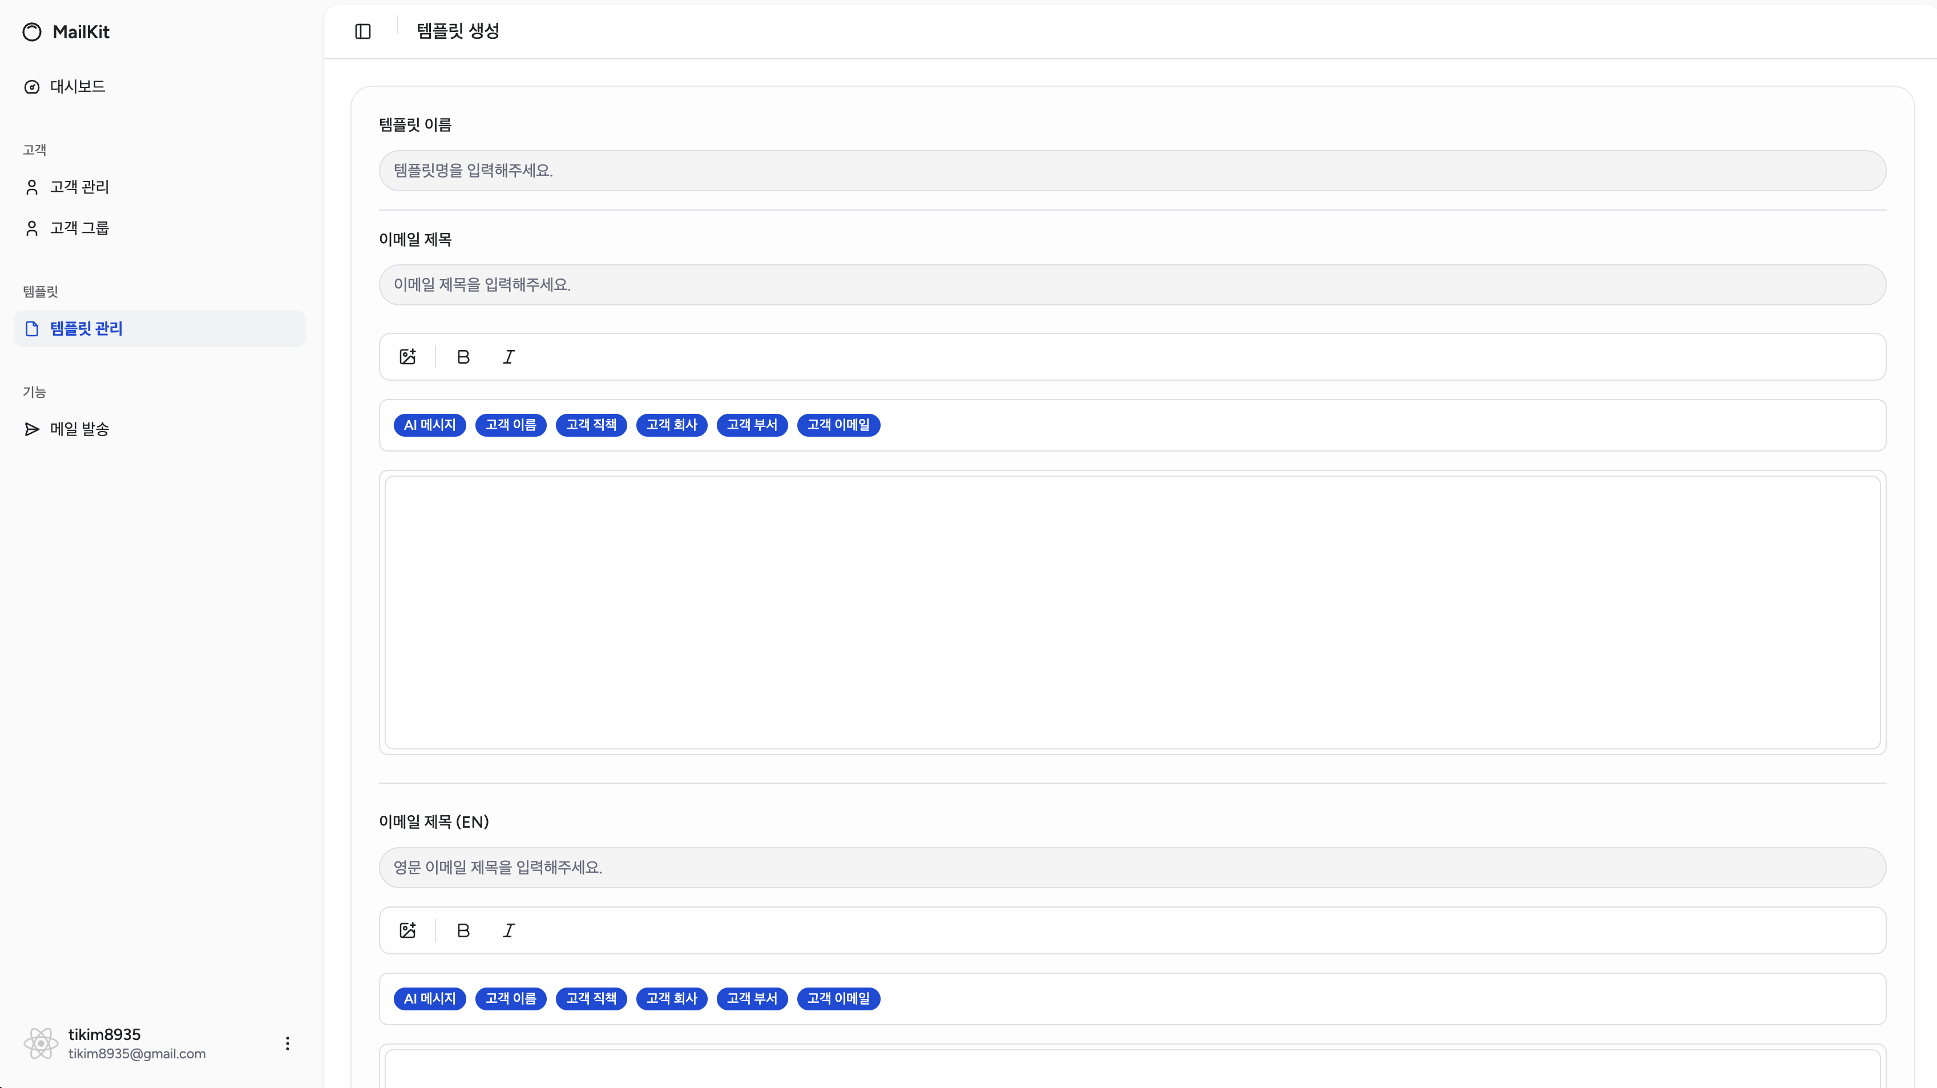The width and height of the screenshot is (1937, 1088).
Task: Toggle italic in Korean email editor
Action: click(x=509, y=357)
